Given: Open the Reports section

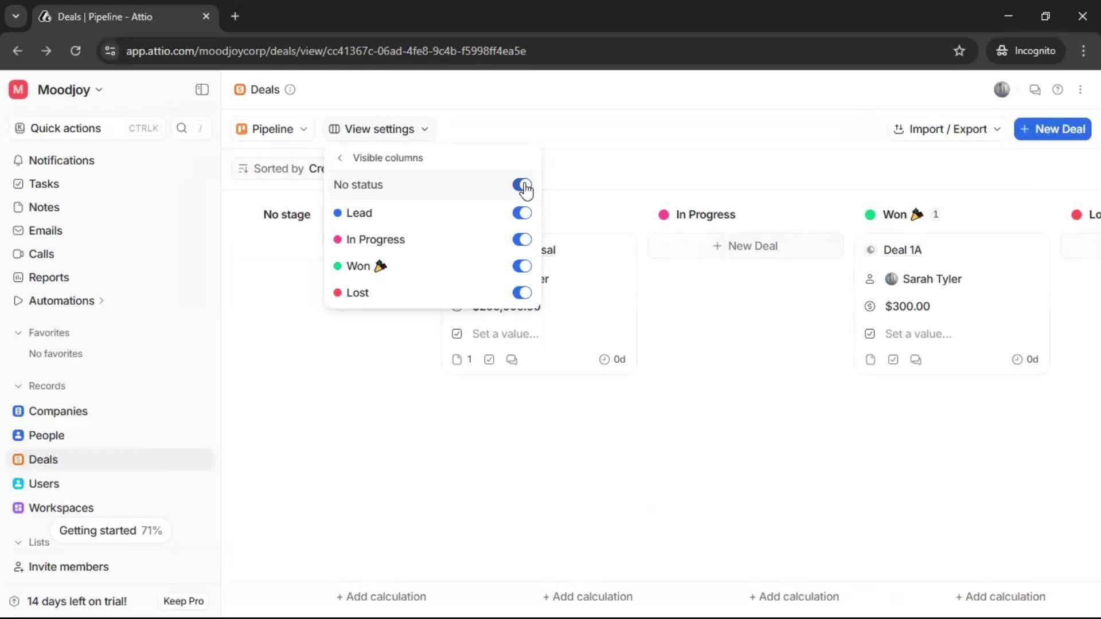Looking at the screenshot, I should [x=48, y=277].
